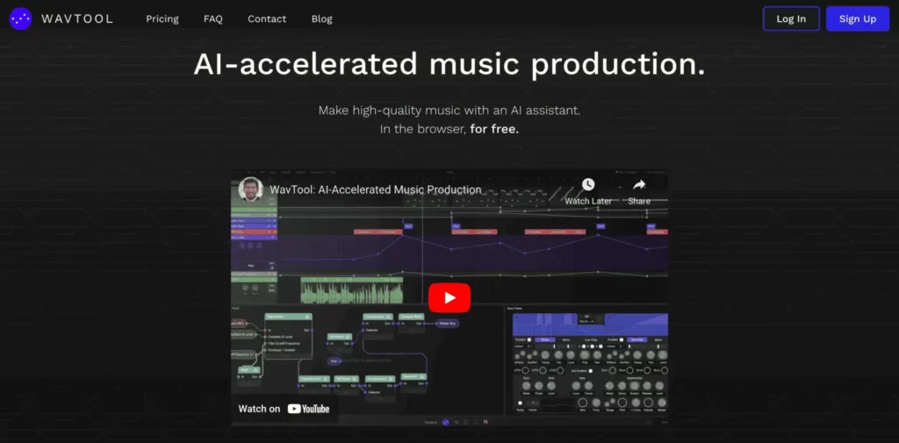Open the Pricing page

[162, 19]
